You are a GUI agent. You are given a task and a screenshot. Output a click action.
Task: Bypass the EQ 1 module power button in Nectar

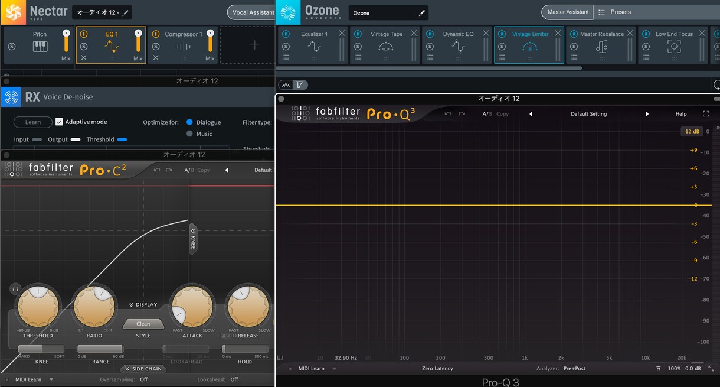[84, 34]
